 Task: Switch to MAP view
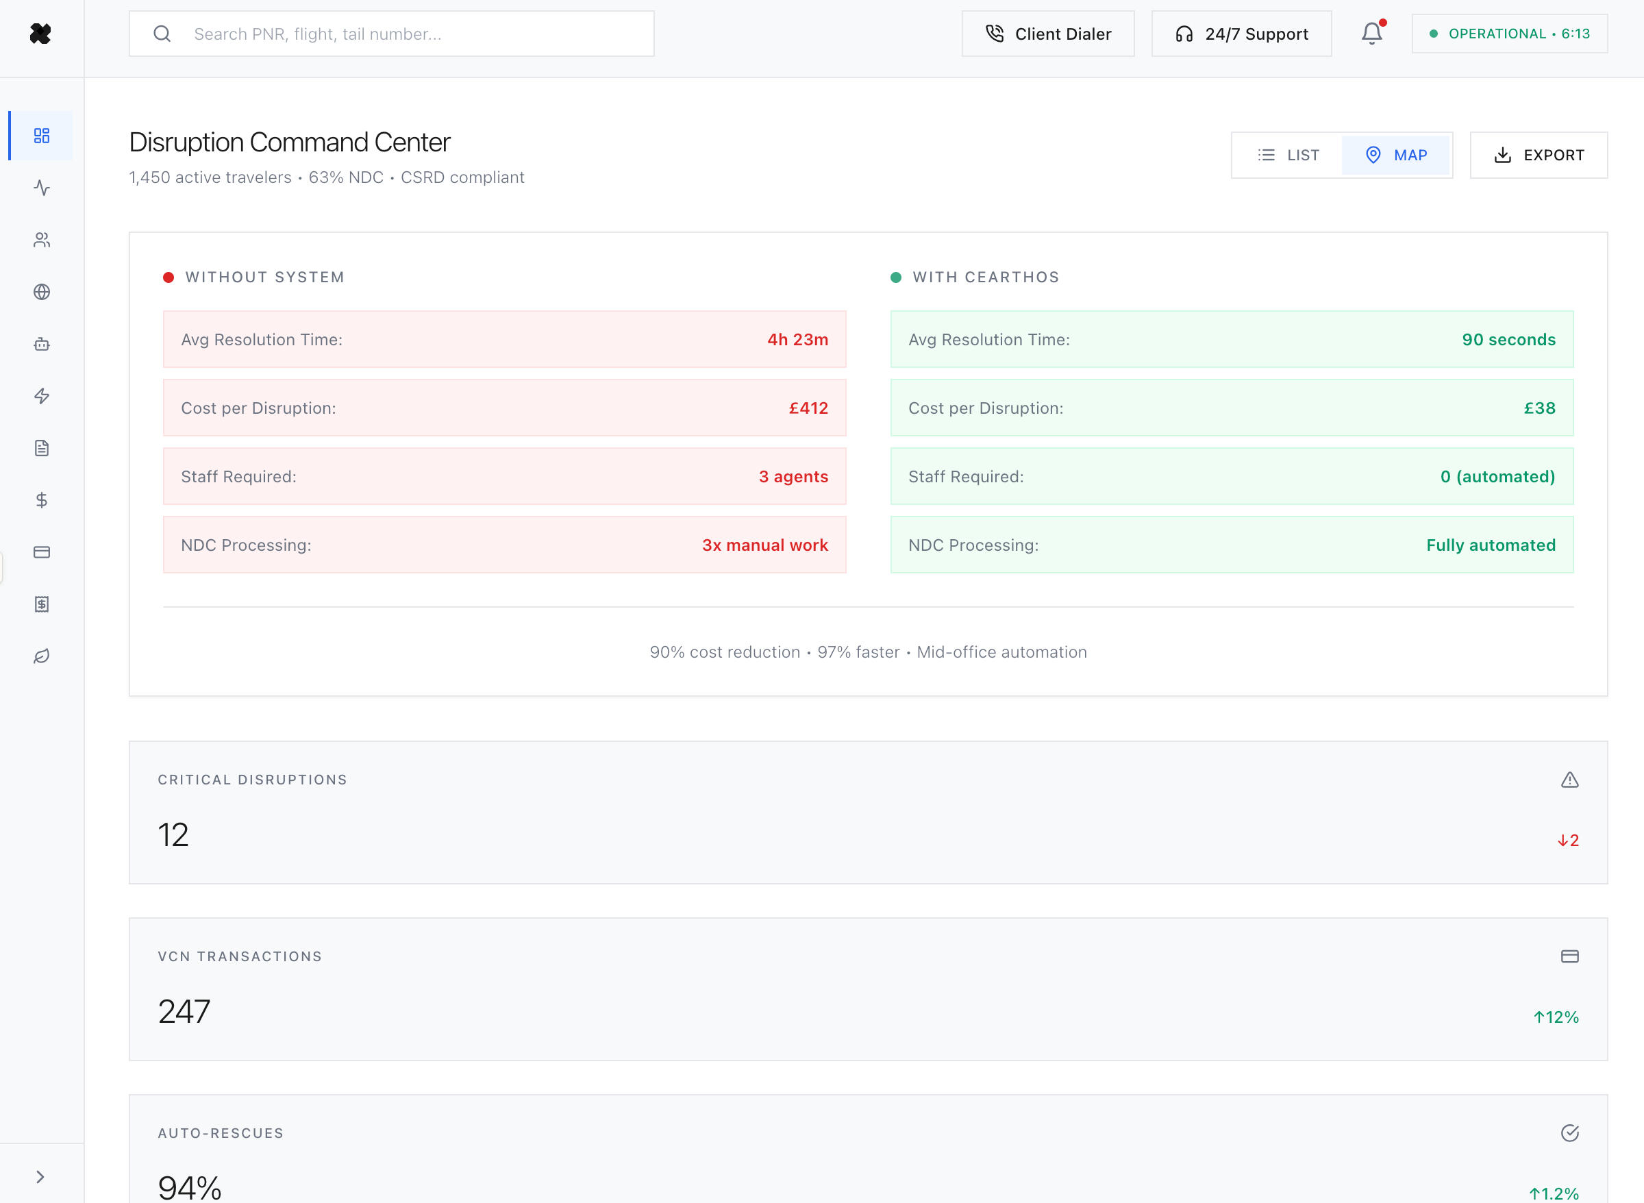pos(1396,155)
